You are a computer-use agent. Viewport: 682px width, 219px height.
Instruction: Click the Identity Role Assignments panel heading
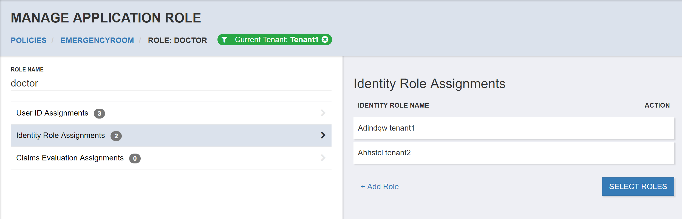(429, 83)
